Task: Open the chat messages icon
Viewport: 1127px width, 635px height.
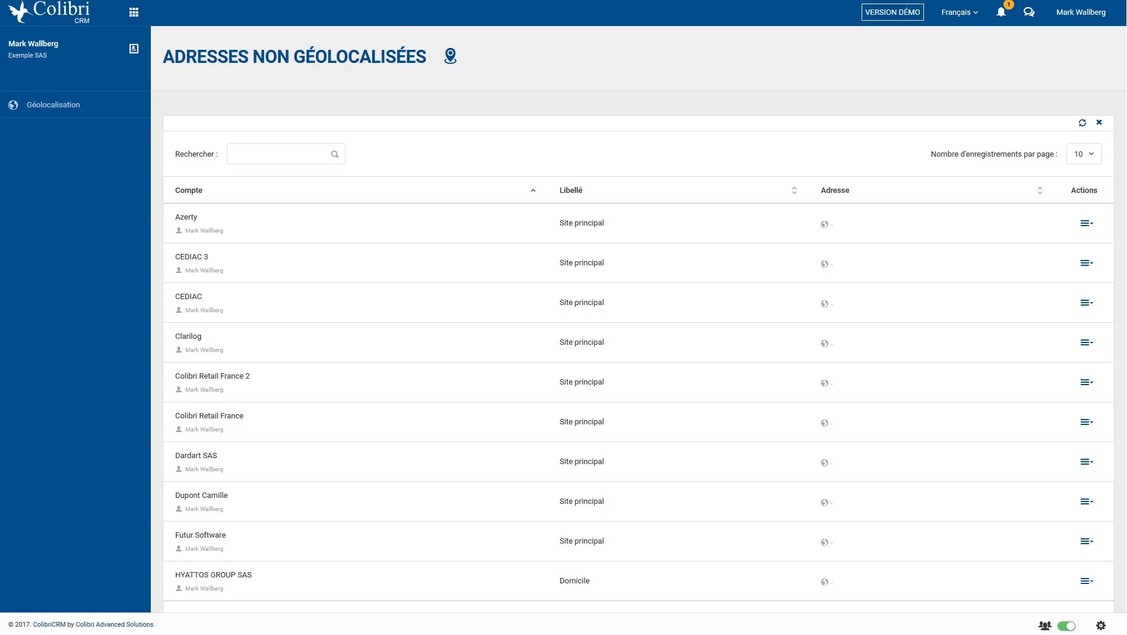Action: point(1029,12)
